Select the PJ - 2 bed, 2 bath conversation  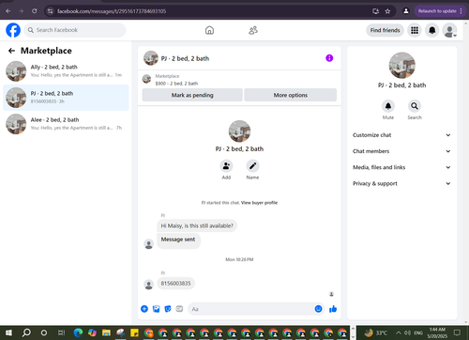[x=66, y=98]
